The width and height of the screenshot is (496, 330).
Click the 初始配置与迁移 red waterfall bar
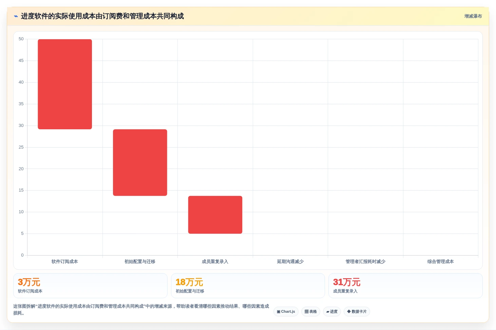(x=140, y=162)
